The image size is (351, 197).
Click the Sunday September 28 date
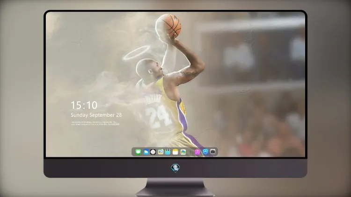[96, 115]
